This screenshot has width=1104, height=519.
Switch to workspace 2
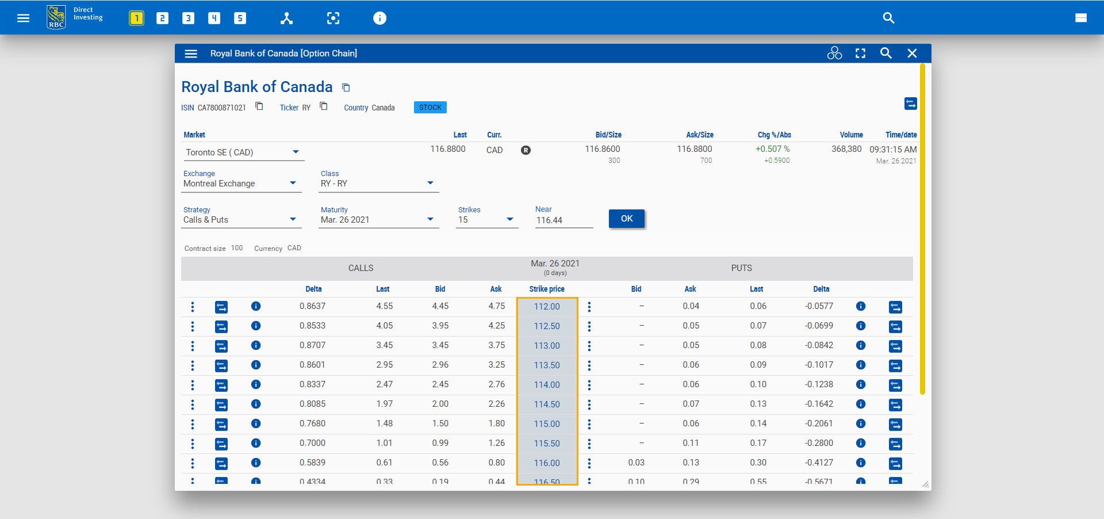[162, 18]
